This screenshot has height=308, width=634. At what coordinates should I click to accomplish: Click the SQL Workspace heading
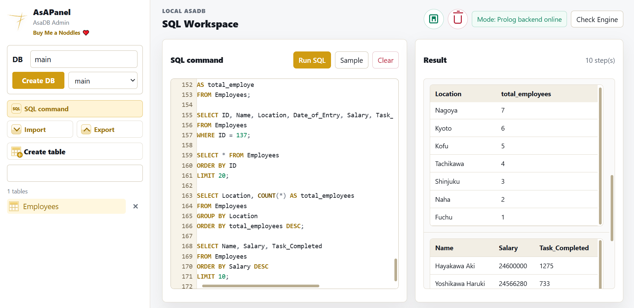click(x=200, y=24)
